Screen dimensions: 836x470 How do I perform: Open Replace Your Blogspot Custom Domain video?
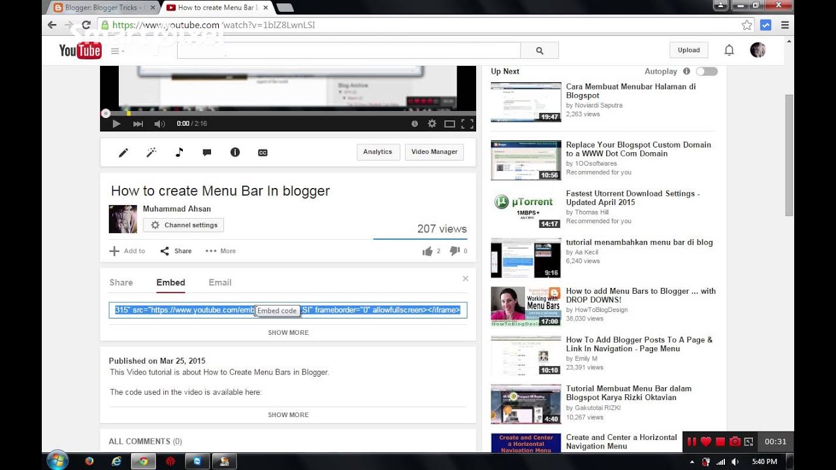click(x=638, y=149)
